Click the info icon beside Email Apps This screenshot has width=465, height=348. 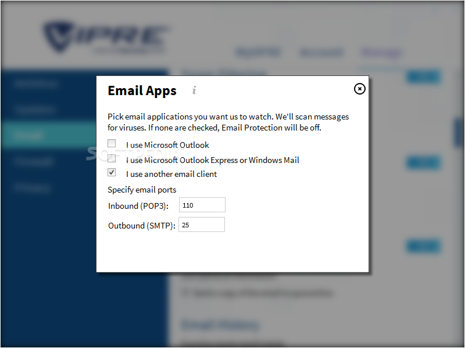coord(194,90)
